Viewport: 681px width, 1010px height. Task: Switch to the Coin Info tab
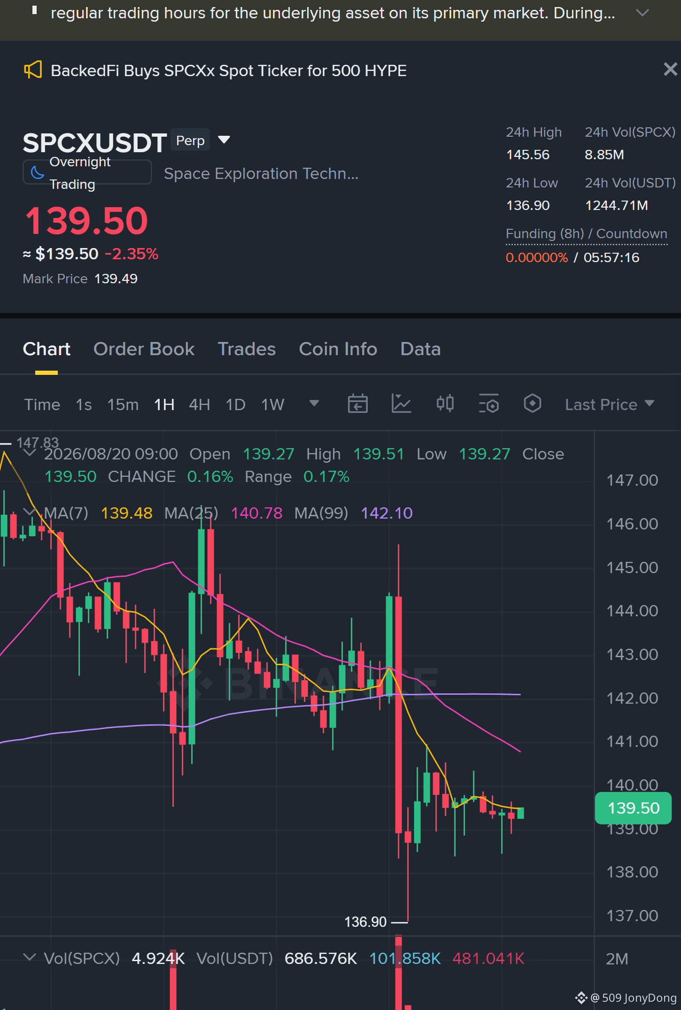[x=338, y=349]
